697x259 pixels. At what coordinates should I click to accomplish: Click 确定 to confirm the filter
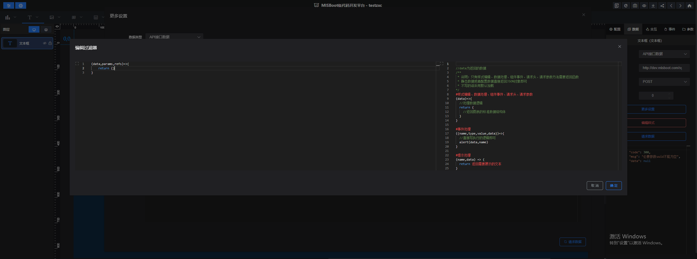point(614,186)
